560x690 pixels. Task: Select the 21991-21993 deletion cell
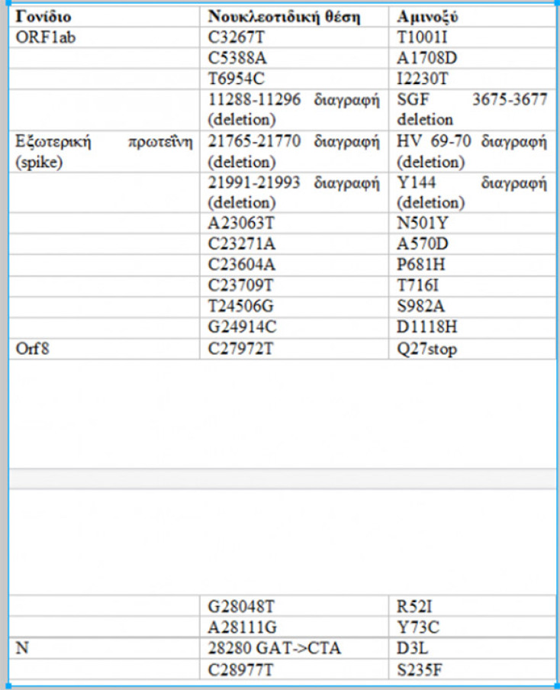(x=293, y=193)
